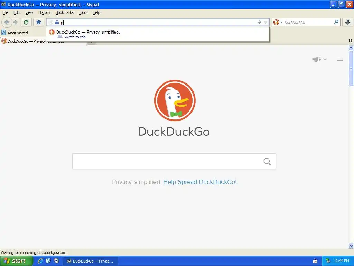Click the Go arrow in address bar

coord(259,22)
